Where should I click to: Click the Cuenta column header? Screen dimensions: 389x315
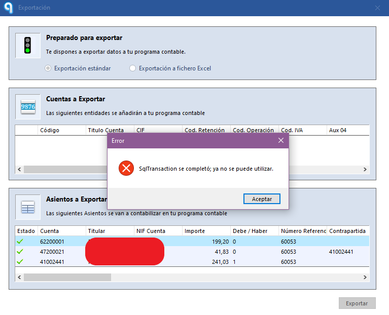[62, 231]
